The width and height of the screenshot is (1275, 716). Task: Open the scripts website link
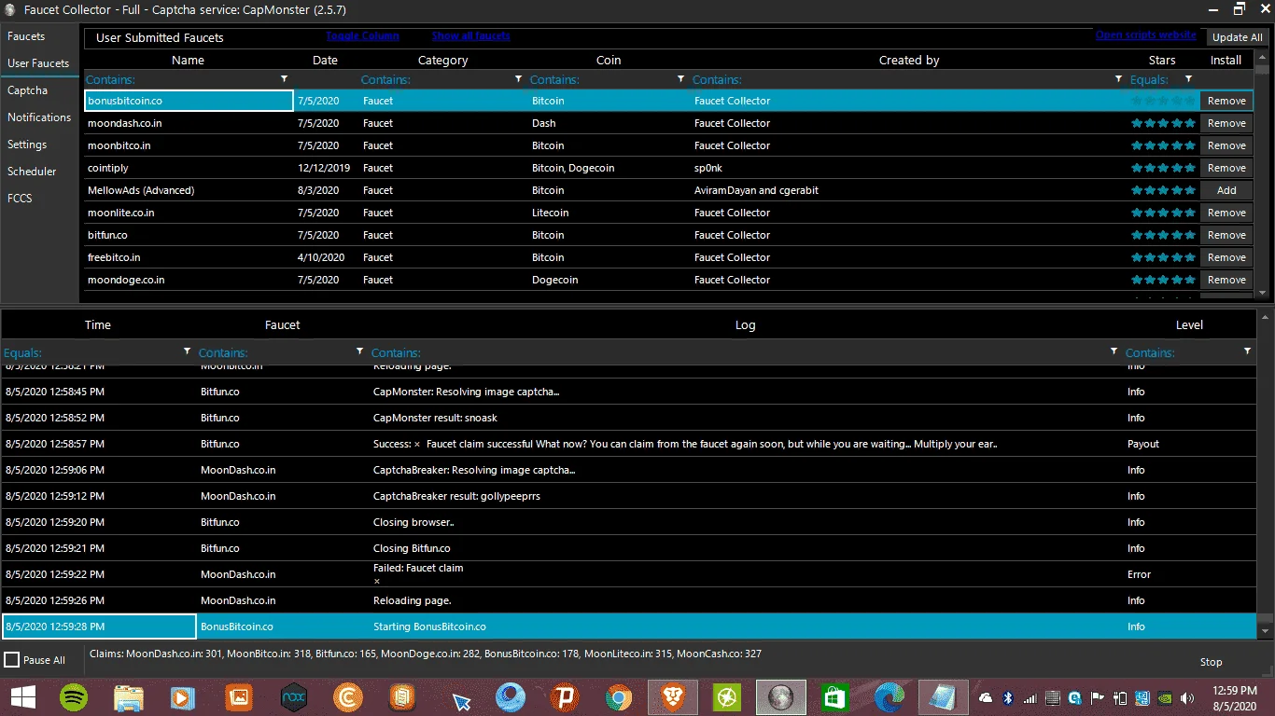1146,34
